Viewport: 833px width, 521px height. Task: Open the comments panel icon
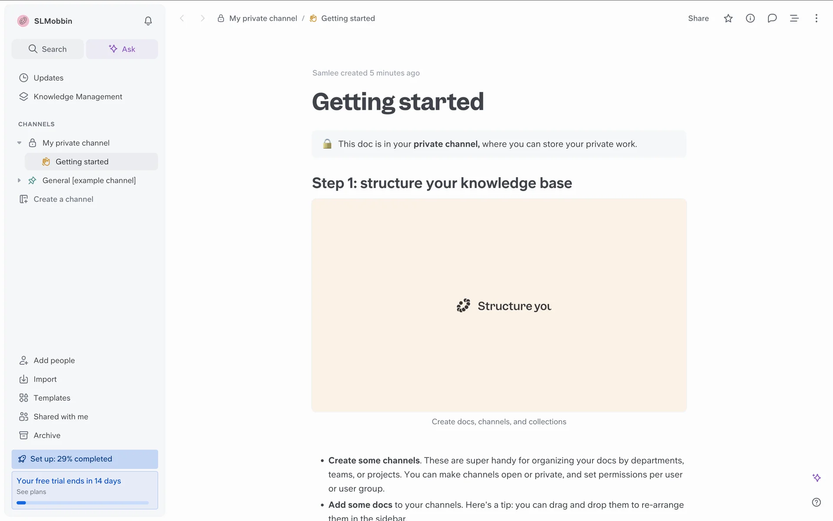click(x=772, y=18)
